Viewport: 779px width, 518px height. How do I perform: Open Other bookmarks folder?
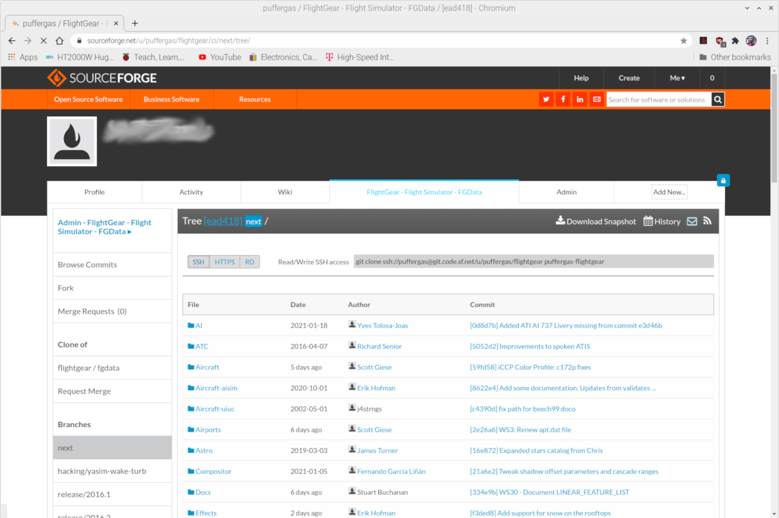[x=736, y=57]
